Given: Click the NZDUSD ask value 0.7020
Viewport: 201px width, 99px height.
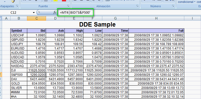Looking at the screenshot, I should point(55,61).
